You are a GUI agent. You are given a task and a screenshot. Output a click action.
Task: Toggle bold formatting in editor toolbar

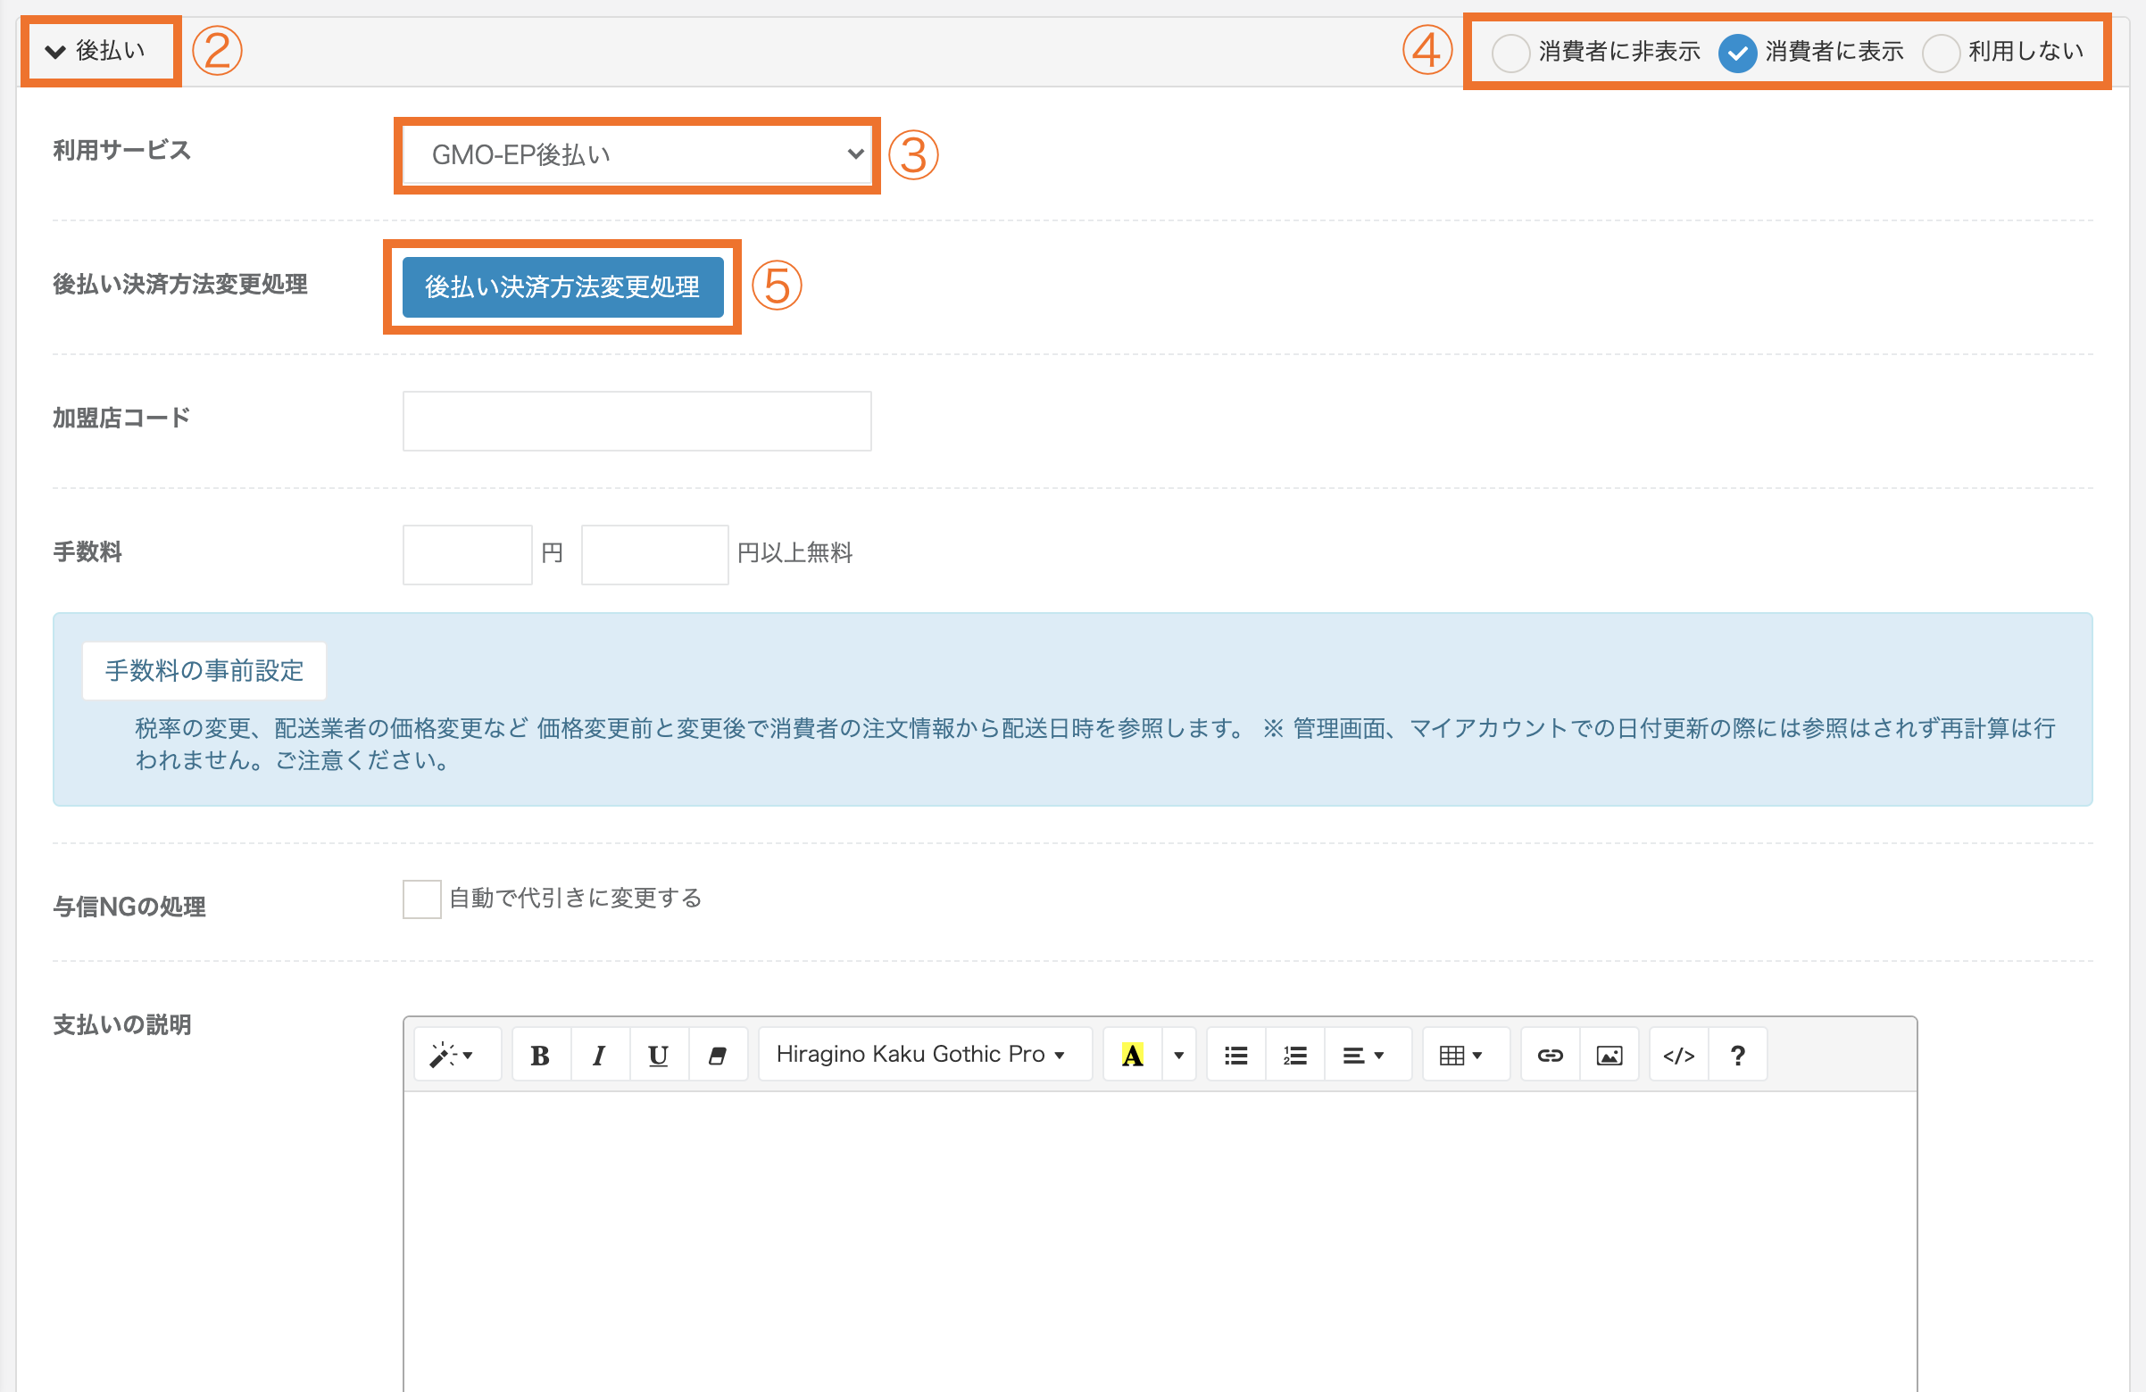coord(540,1055)
